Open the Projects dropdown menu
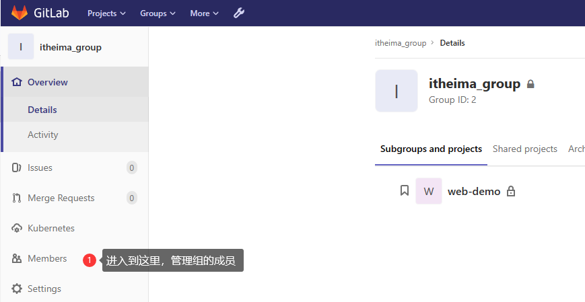Image resolution: width=585 pixels, height=302 pixels. (106, 13)
